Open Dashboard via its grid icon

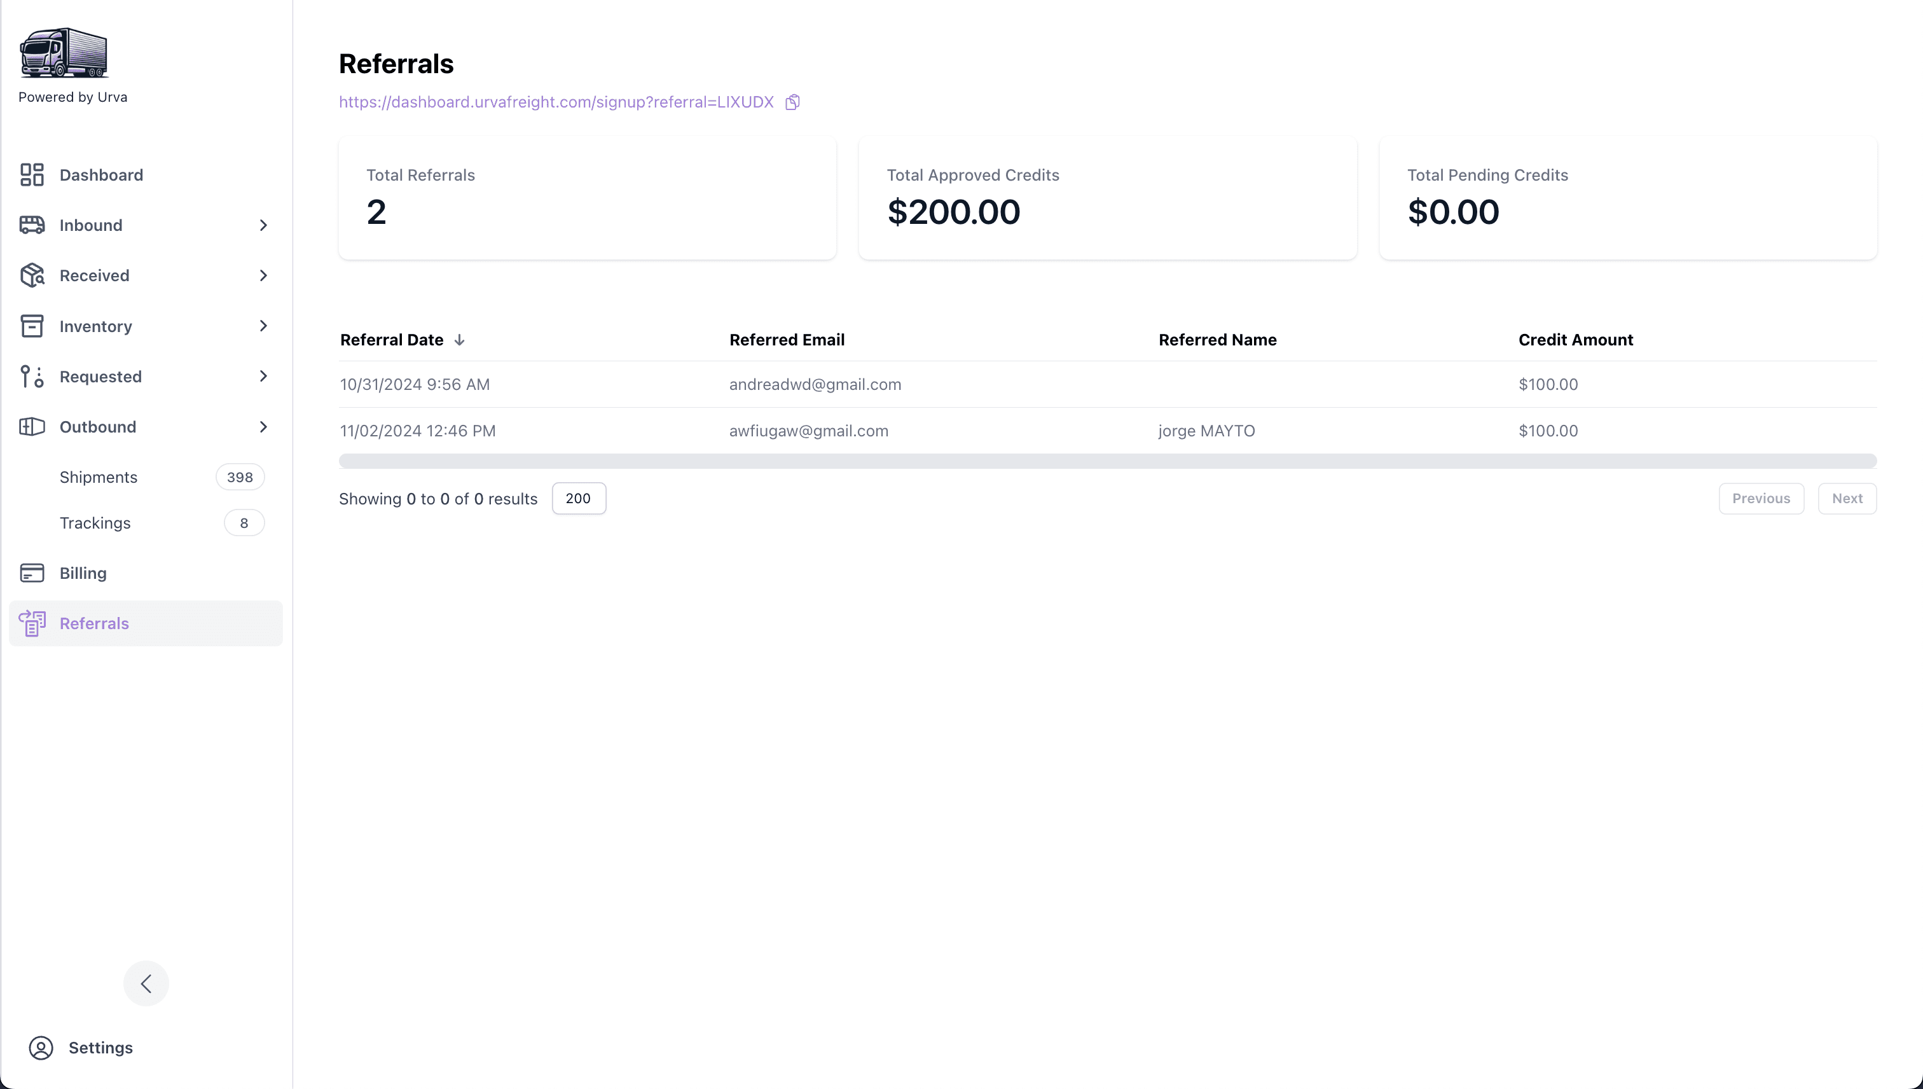(32, 175)
